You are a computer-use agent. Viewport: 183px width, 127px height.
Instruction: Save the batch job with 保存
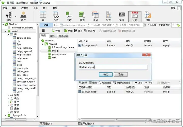(x=79, y=31)
